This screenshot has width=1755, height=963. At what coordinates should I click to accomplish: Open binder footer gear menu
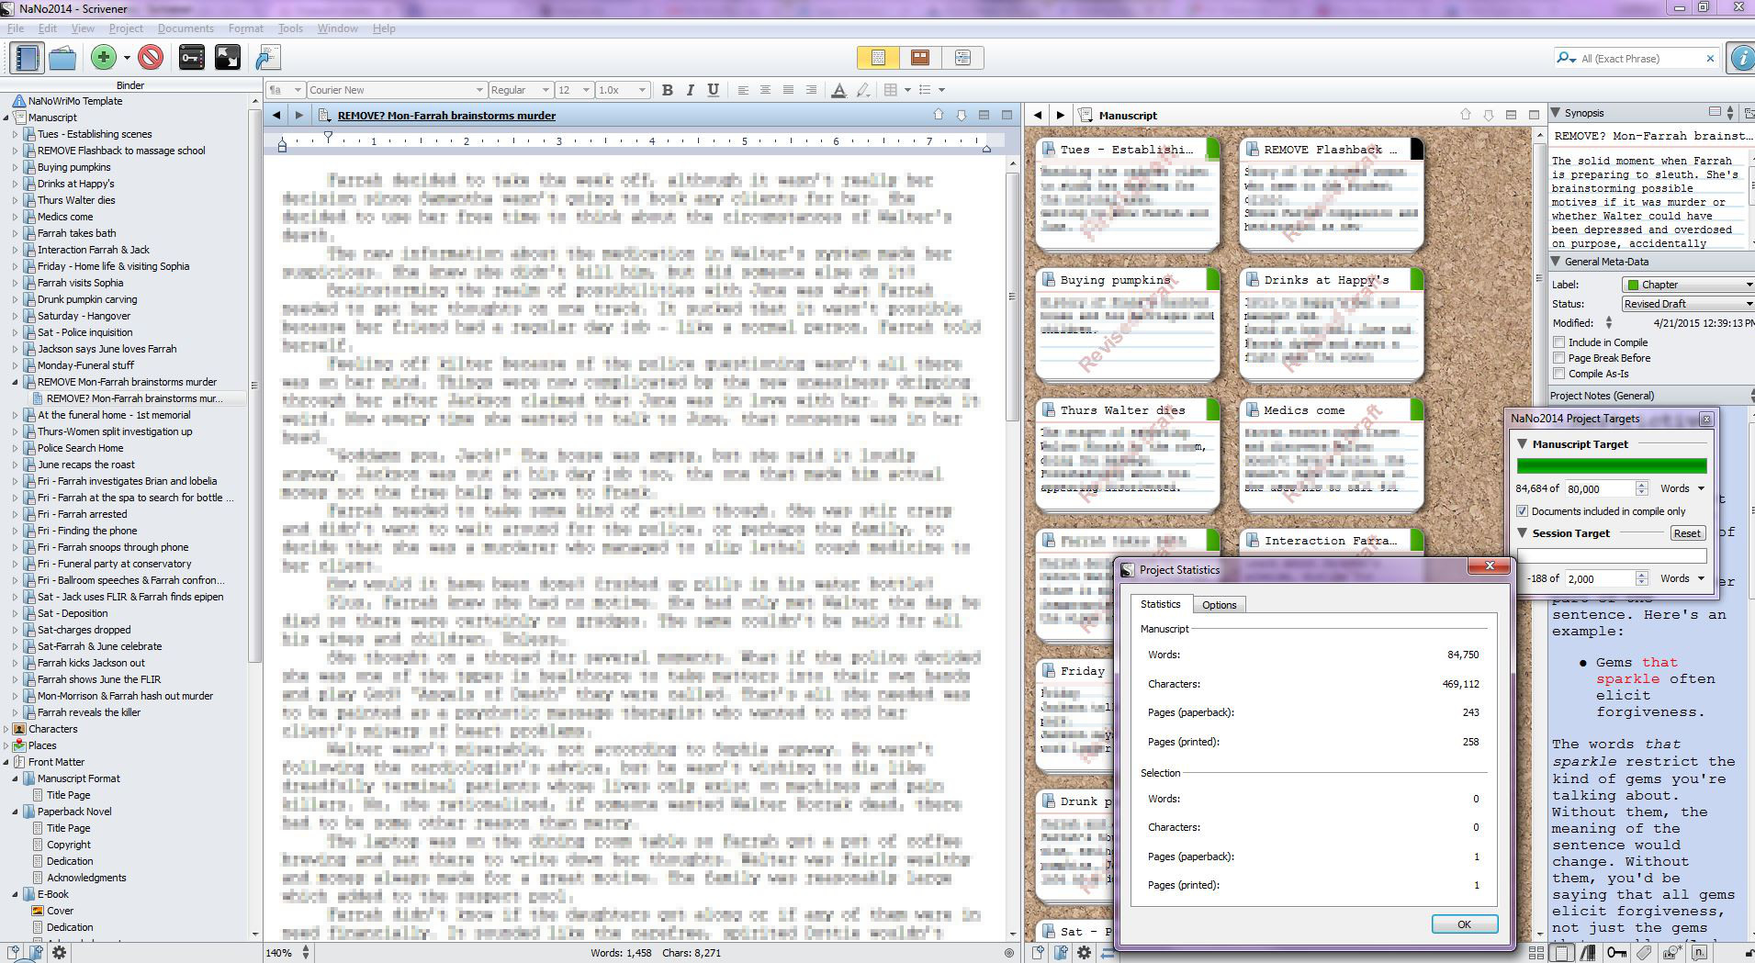[x=60, y=953]
